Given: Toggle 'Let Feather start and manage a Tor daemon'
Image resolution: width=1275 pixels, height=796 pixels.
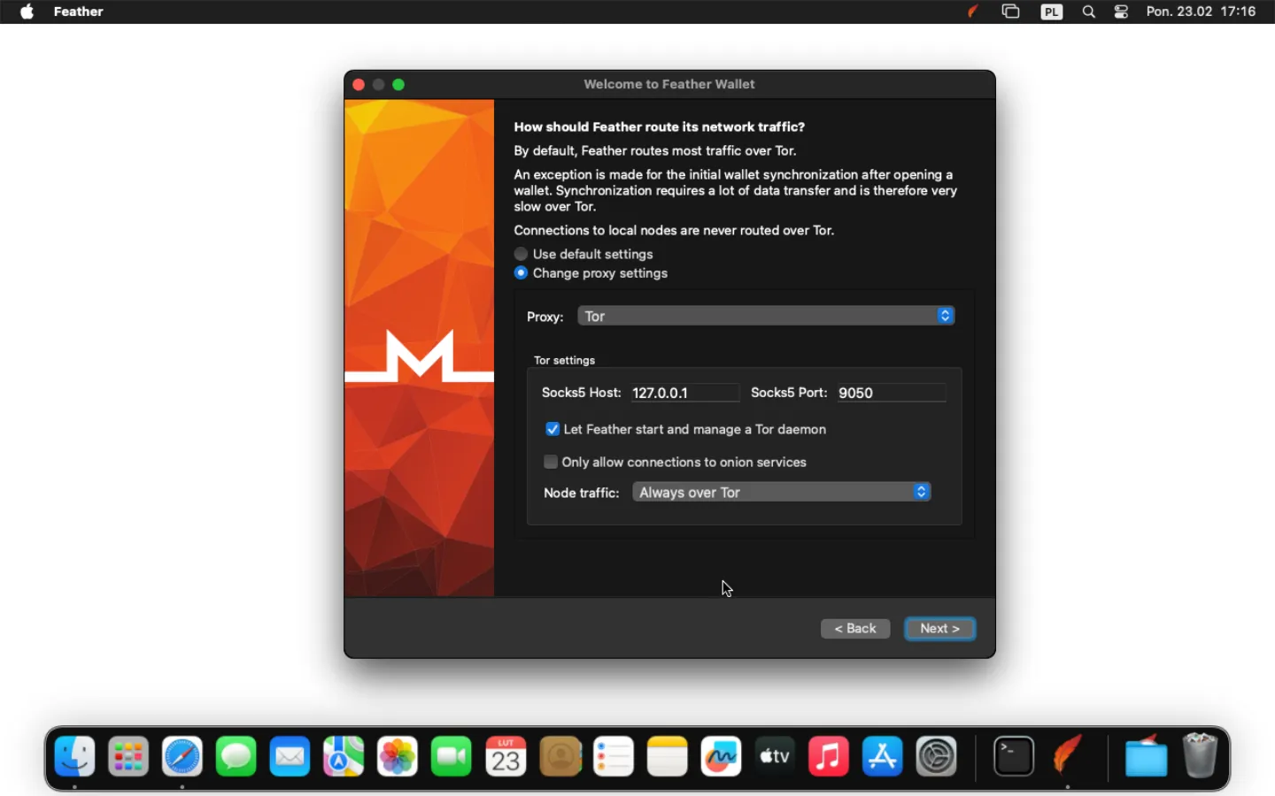Looking at the screenshot, I should click(687, 430).
